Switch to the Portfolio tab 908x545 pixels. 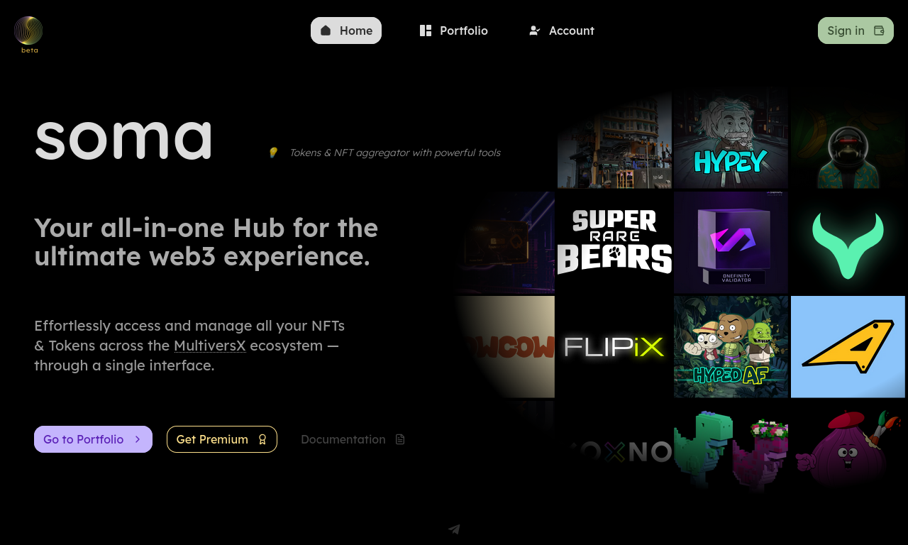pyautogui.click(x=454, y=31)
